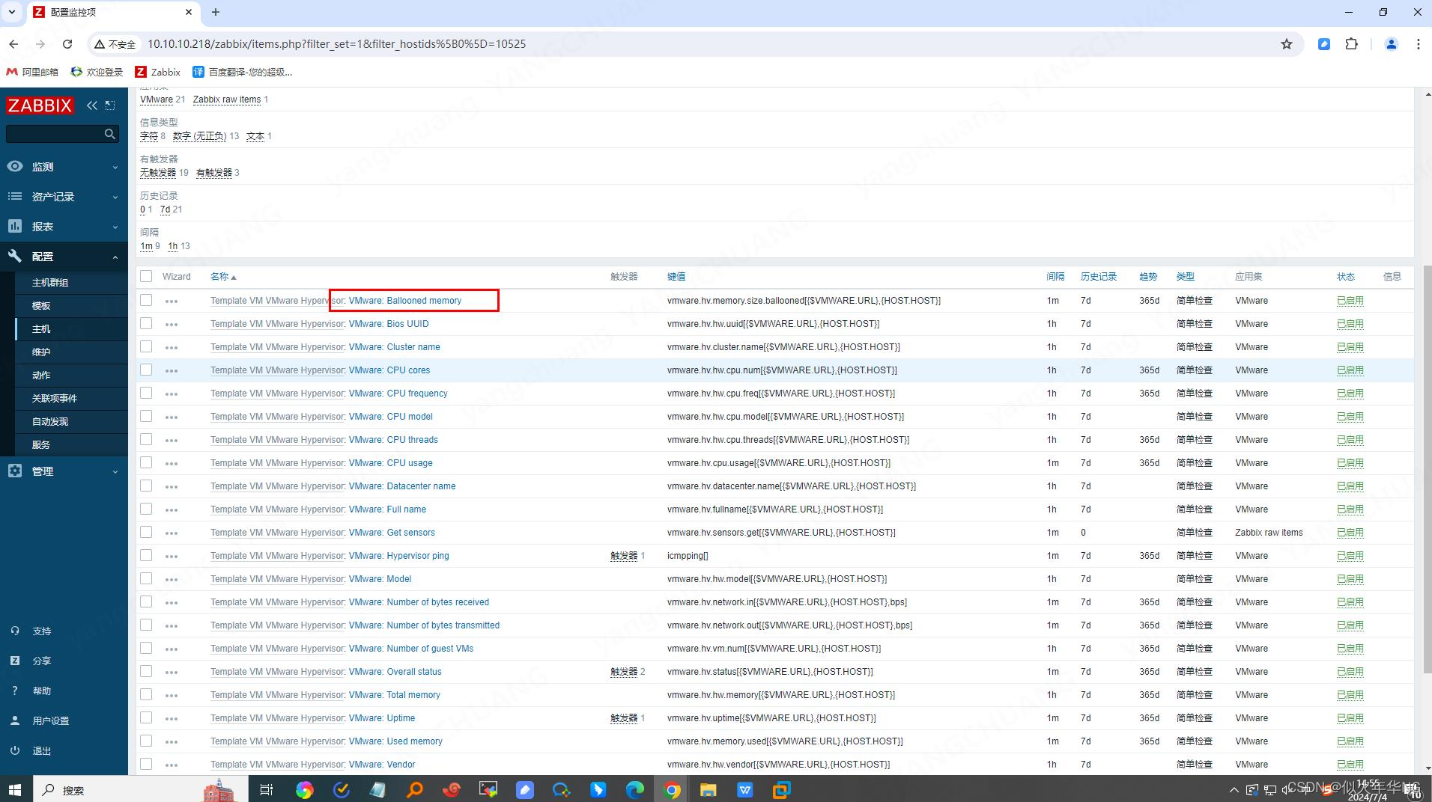Reload the page with refresh icon
Viewport: 1432px width, 802px height.
(x=67, y=44)
